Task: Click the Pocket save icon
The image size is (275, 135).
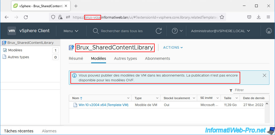Action: (249, 17)
